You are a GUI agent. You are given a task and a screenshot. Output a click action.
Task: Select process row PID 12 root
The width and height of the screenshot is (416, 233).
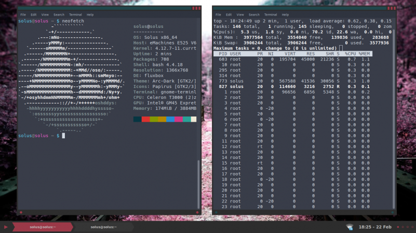293,147
